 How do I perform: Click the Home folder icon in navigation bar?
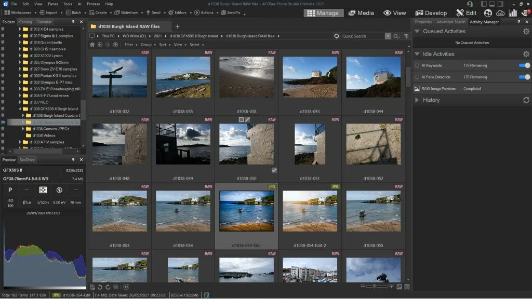pyautogui.click(x=92, y=45)
